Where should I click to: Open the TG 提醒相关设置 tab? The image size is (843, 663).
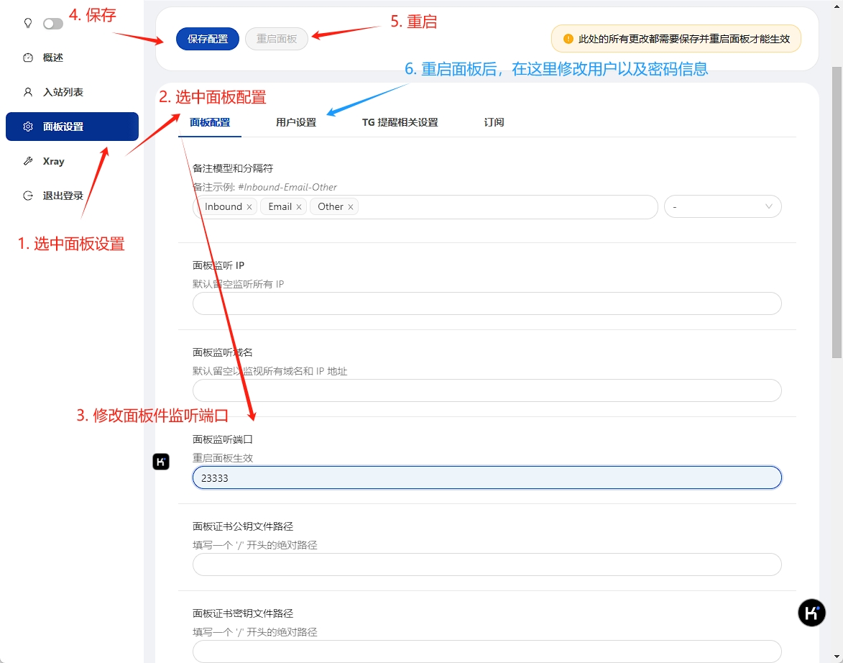pyautogui.click(x=400, y=122)
